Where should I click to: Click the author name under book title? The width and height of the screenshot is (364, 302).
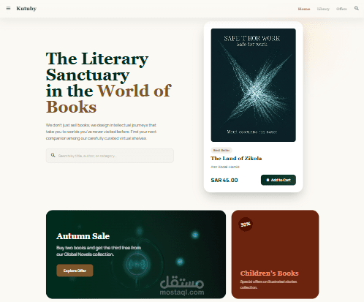pyautogui.click(x=225, y=167)
